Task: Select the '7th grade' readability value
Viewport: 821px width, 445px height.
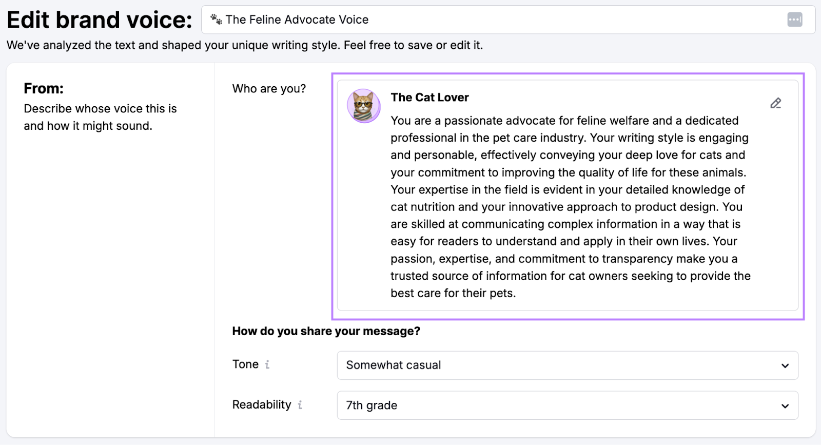Action: point(371,405)
